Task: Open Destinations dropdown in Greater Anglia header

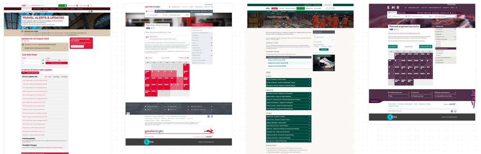Action: tap(199, 7)
